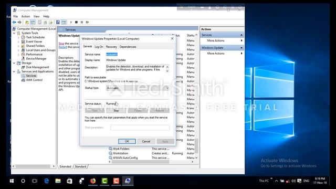The image size is (336, 189).
Task: Click the Export List toolbar icon
Action: coord(51,22)
